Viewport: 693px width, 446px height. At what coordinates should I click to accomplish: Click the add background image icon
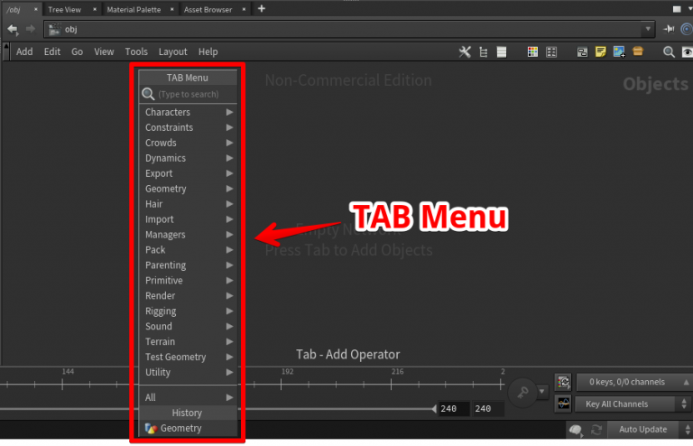click(618, 51)
